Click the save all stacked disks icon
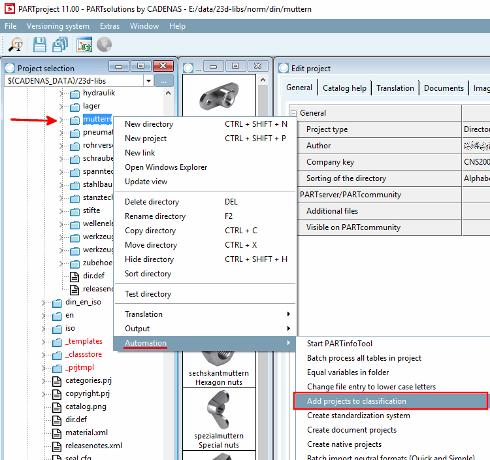 60,44
